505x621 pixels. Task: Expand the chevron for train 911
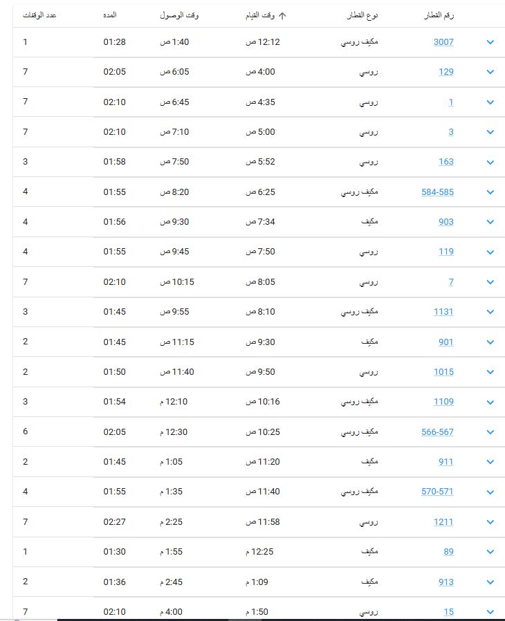[x=490, y=462]
